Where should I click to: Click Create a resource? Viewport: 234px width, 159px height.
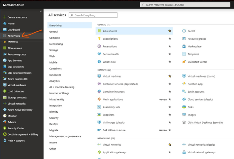click(x=17, y=17)
